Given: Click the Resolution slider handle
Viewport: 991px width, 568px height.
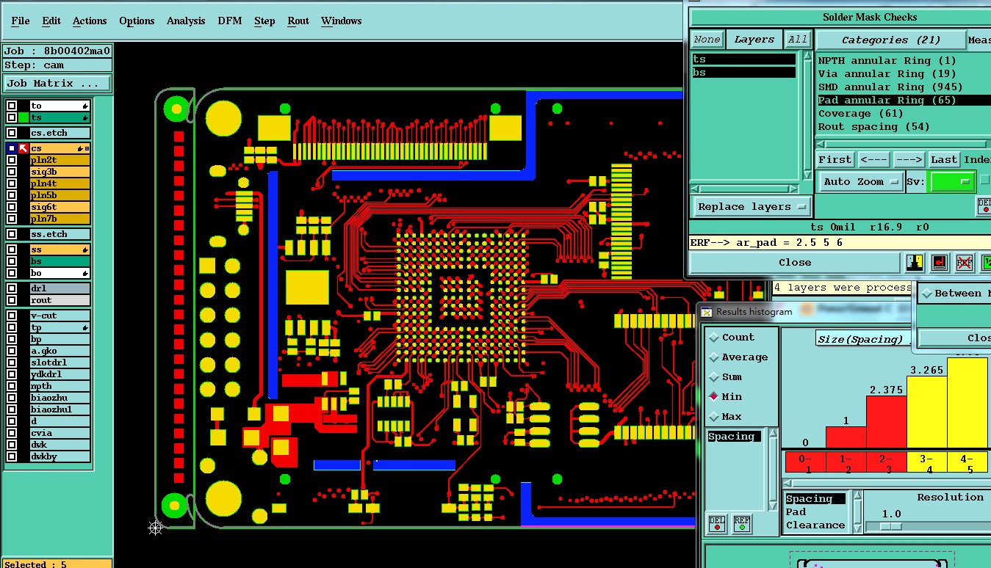Looking at the screenshot, I should point(890,526).
